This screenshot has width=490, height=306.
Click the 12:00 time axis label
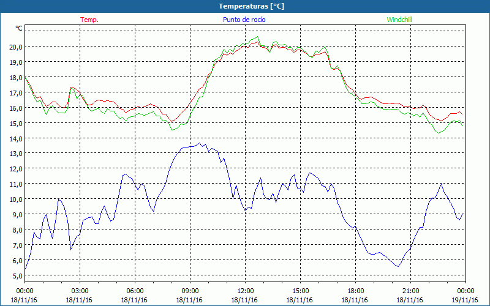click(x=245, y=291)
